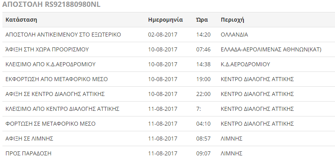The image size is (335, 161).
Task: Select the ΑΠΟΣΤΟΛΗ ΑΝΤΙΚΕΙΜΕΝΟΥ ΣΤΟ ΕΞΩΤΕΡΙΚΟ status
Action: [63, 35]
